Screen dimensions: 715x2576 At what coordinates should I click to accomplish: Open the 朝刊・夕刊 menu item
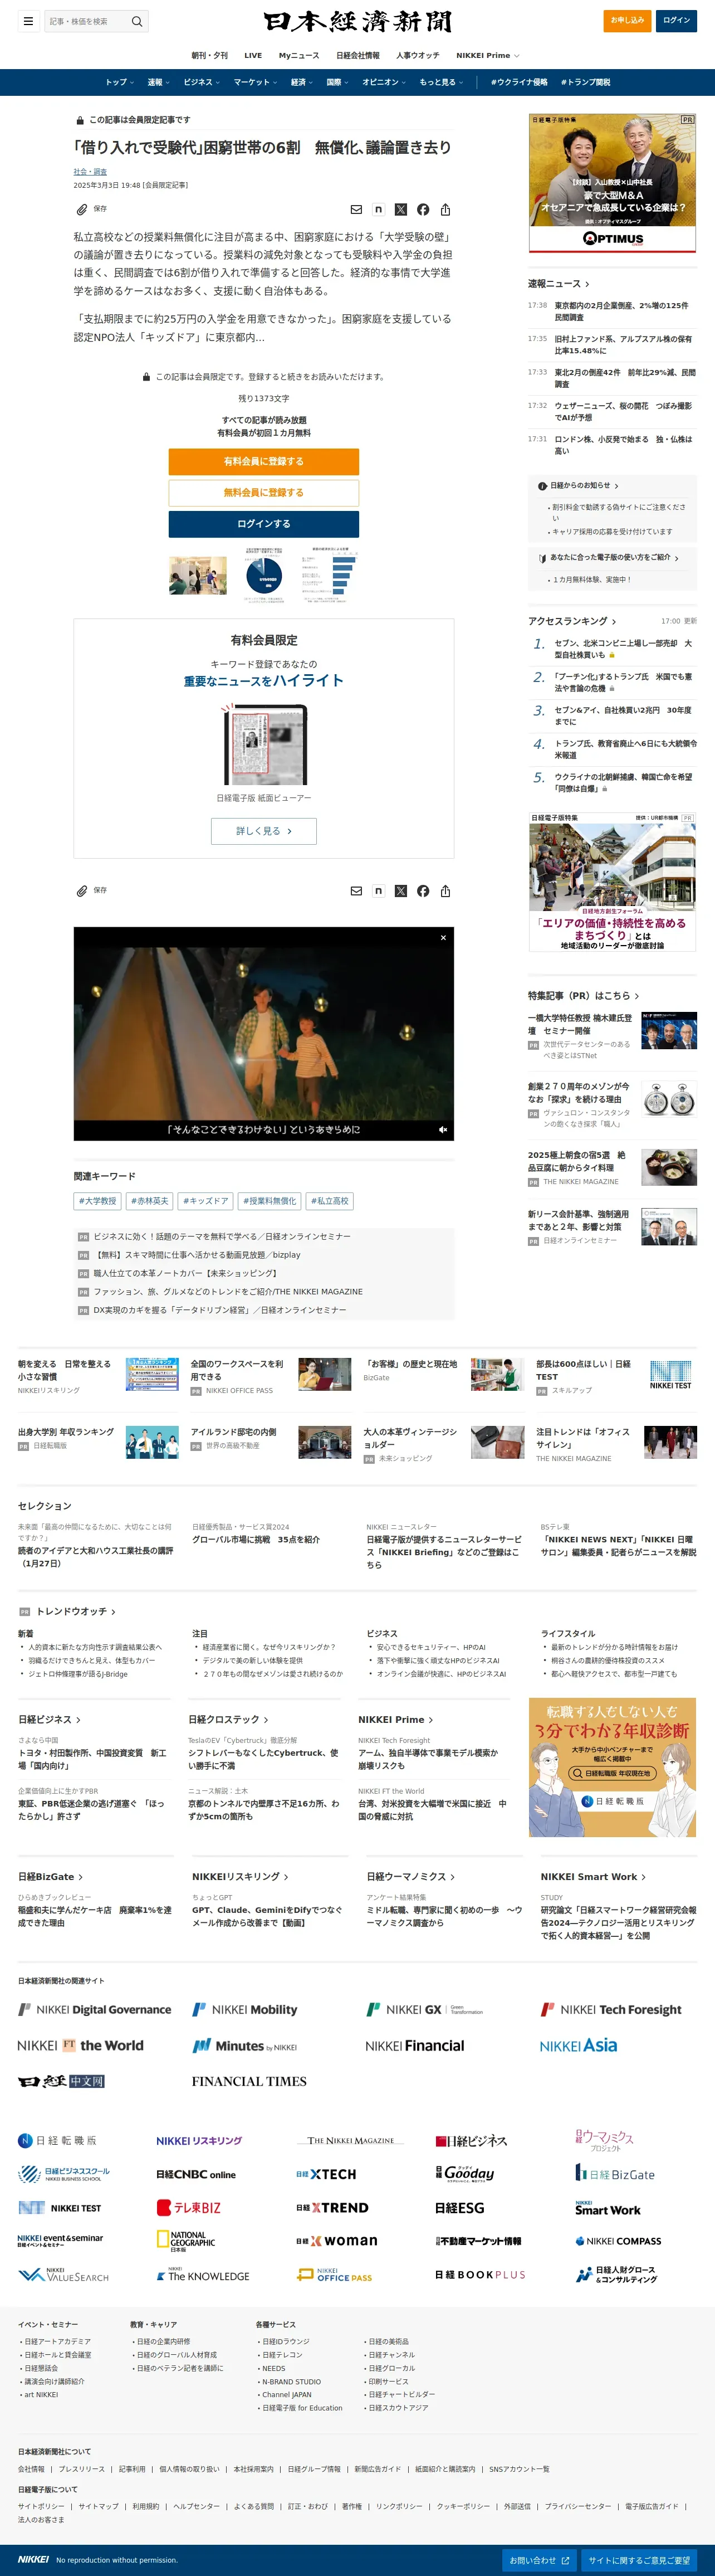point(210,56)
